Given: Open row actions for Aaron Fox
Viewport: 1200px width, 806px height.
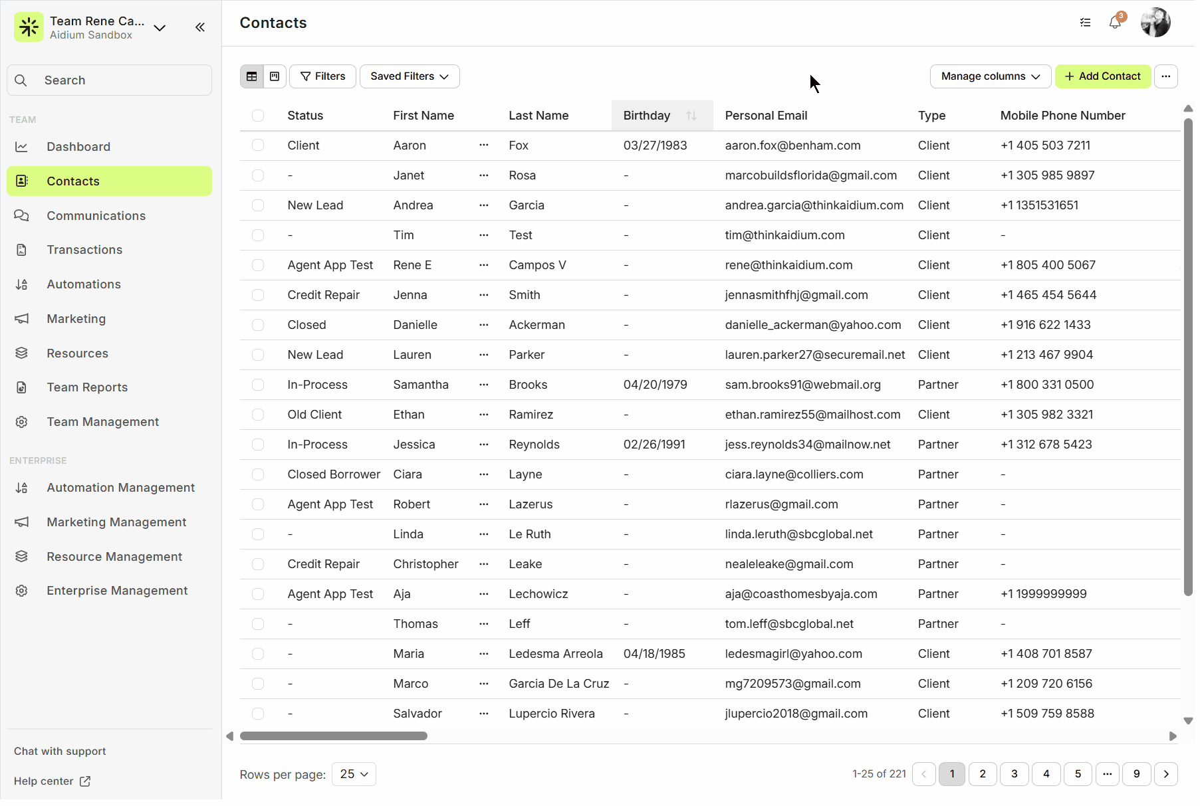Looking at the screenshot, I should 483,146.
